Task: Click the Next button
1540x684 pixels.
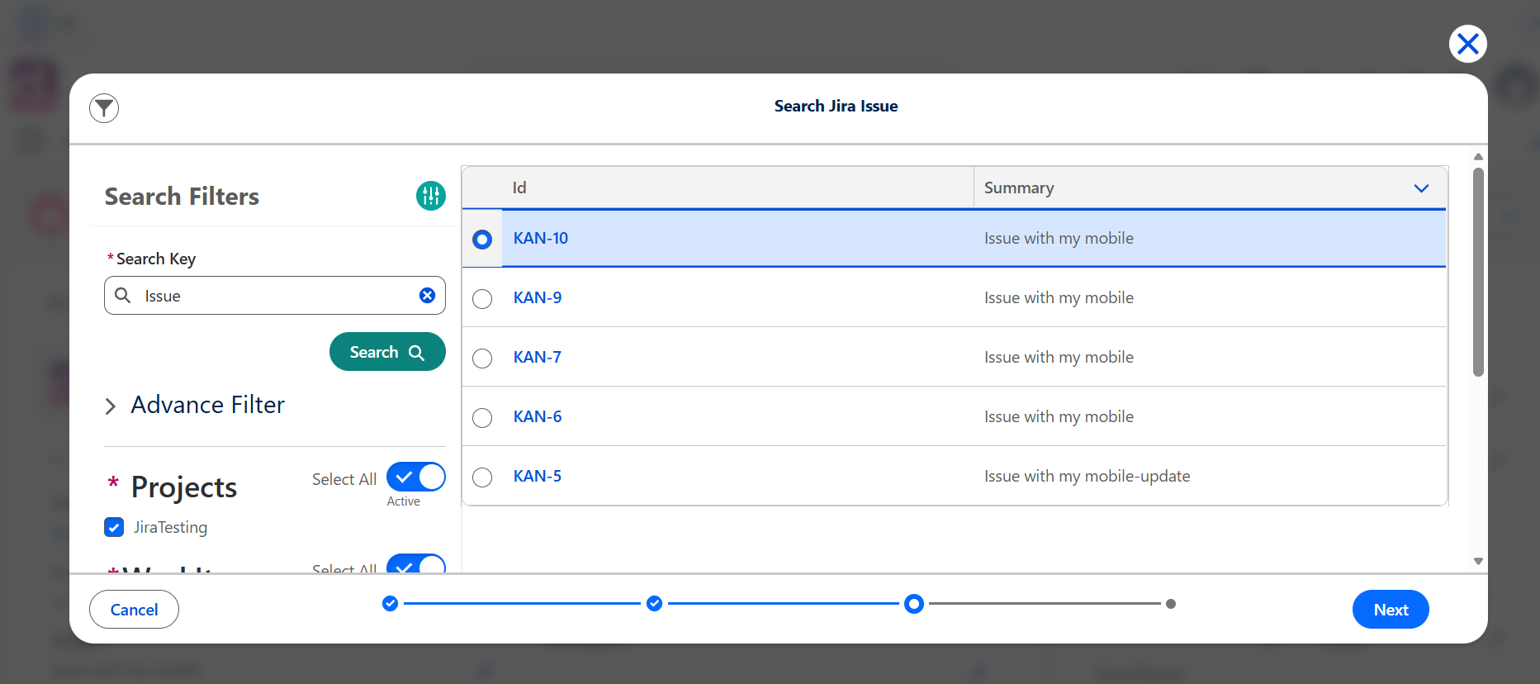Action: tap(1391, 610)
